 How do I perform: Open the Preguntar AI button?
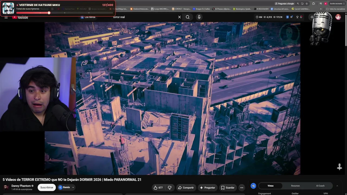(207, 188)
